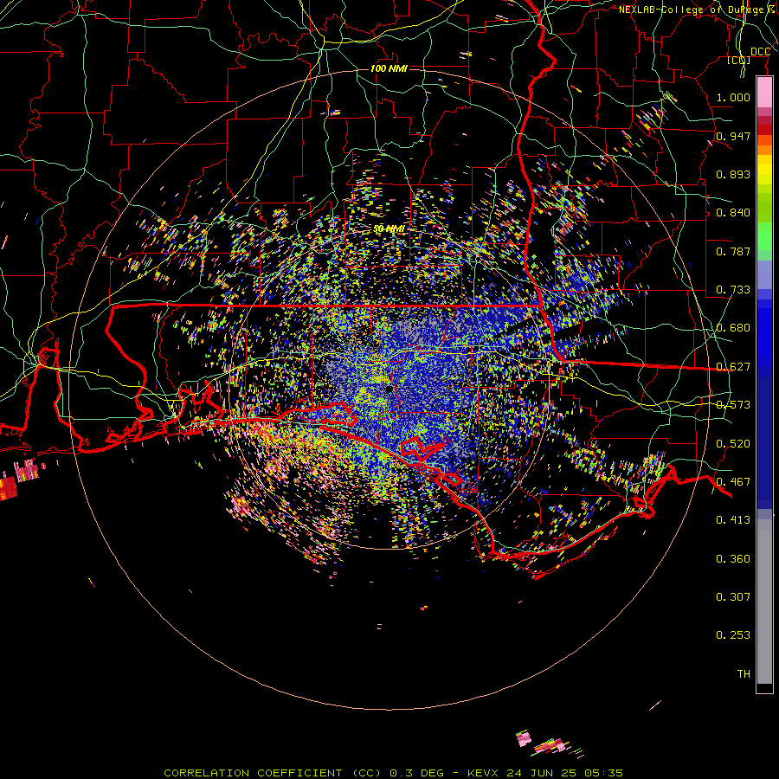The image size is (779, 779).
Task: Click the Correlation Coefficient KEVX caption text
Action: [x=394, y=773]
